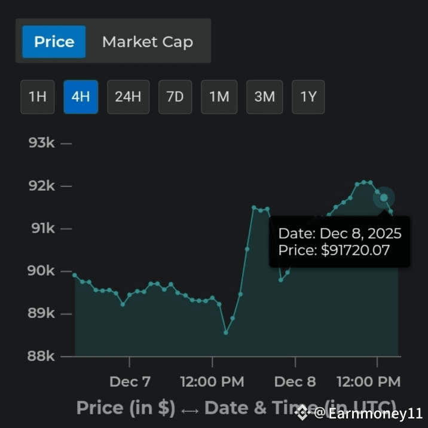Click the Dec 7 x-axis label
The image size is (428, 428).
[130, 381]
